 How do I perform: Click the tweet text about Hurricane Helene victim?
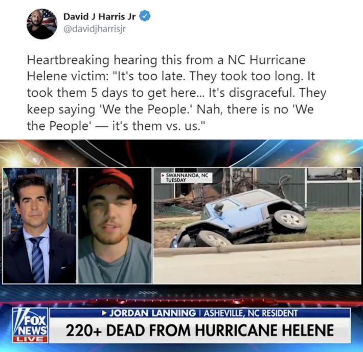point(176,93)
